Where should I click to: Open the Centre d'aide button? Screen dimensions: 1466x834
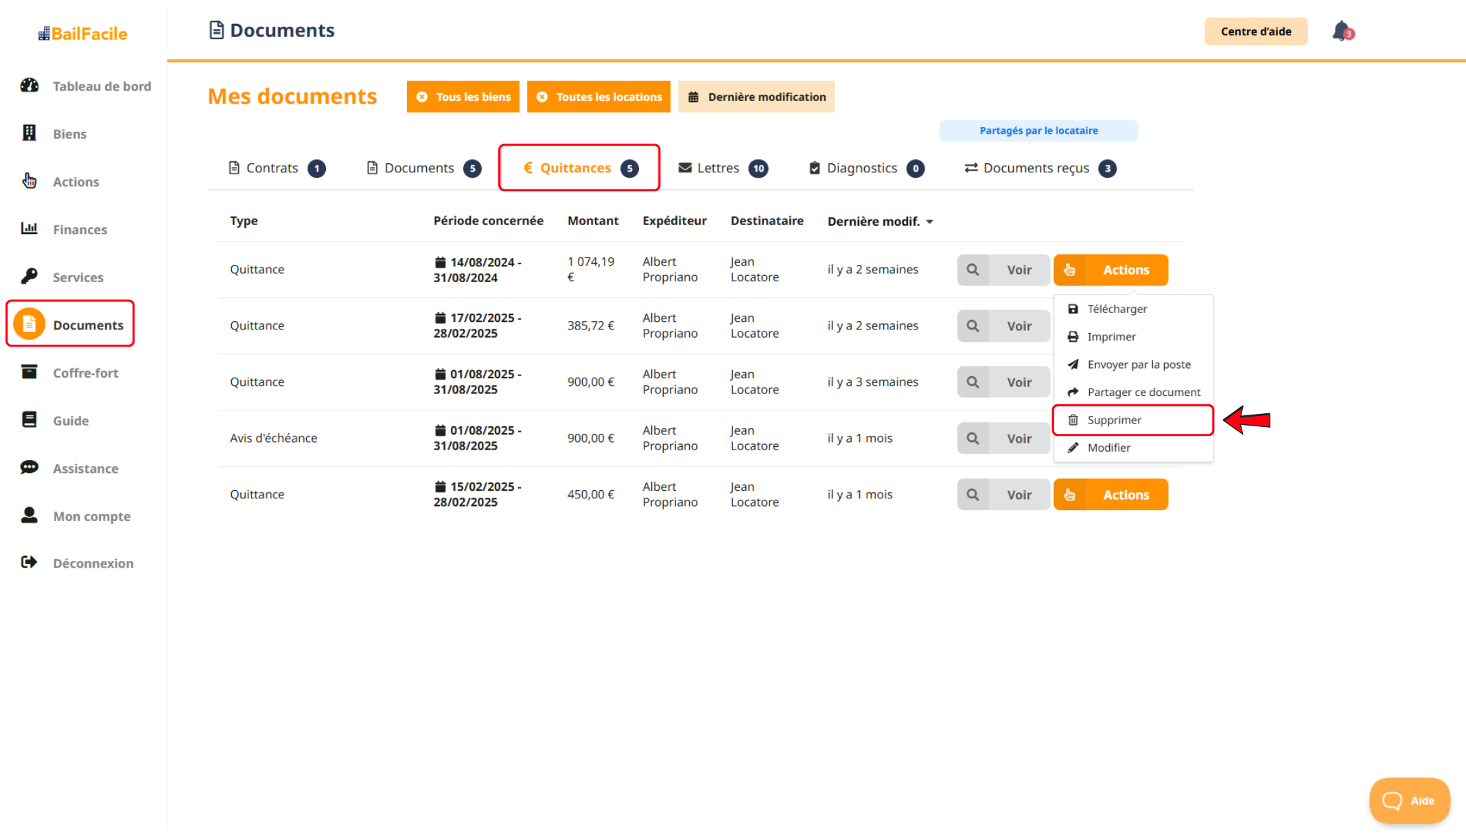coord(1255,32)
